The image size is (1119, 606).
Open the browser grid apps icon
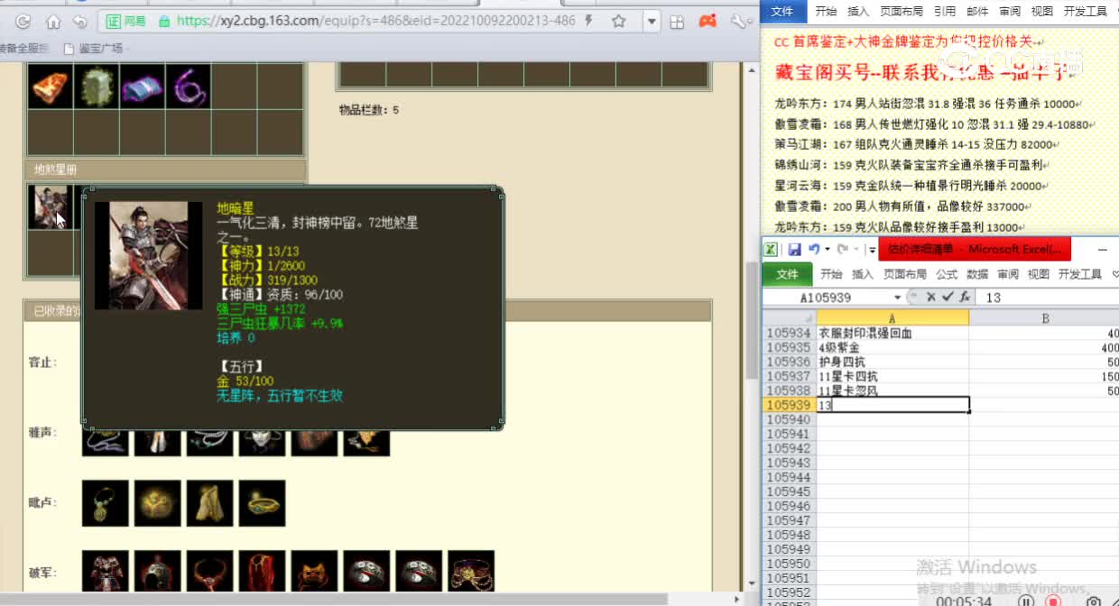pyautogui.click(x=678, y=21)
